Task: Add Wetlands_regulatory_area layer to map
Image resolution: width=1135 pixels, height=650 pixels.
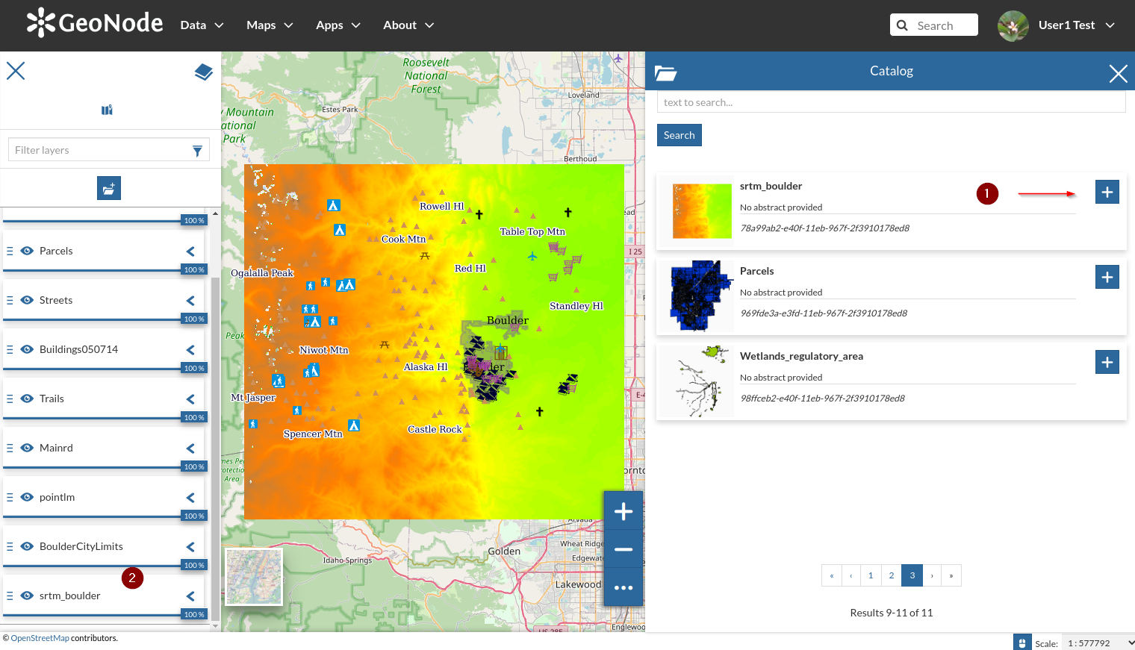Action: (1107, 362)
